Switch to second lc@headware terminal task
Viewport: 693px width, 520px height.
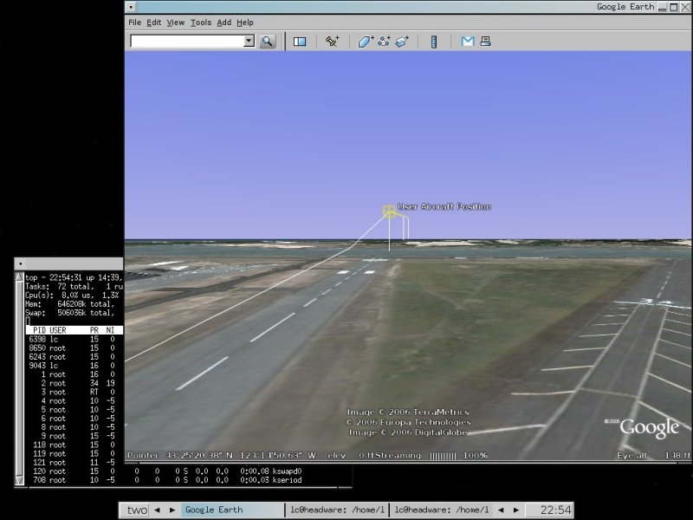point(442,510)
